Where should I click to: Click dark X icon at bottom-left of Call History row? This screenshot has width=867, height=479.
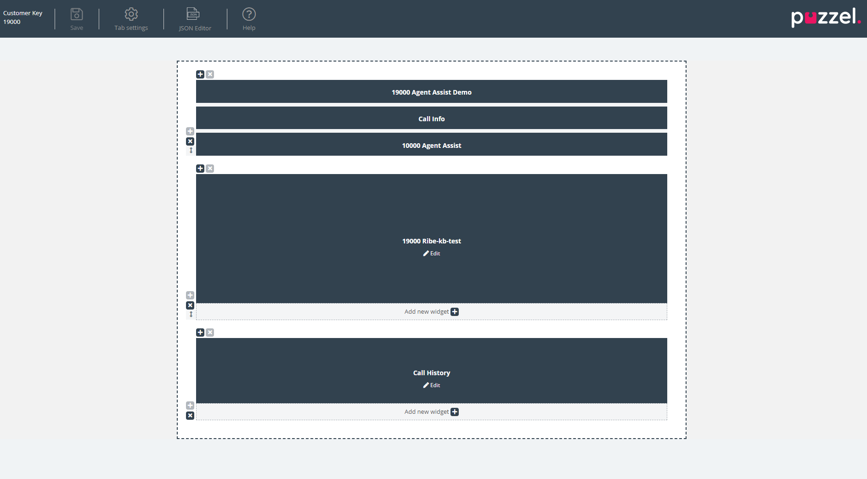pos(190,416)
